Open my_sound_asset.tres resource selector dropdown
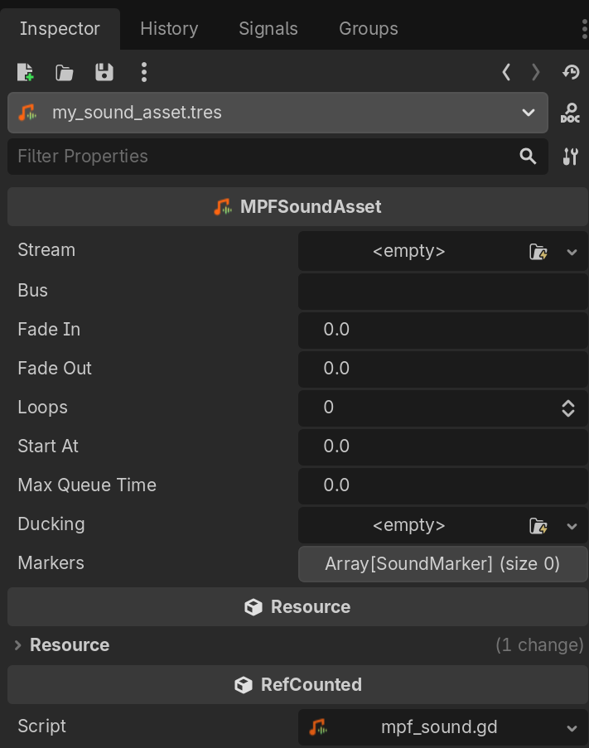Screen dimensions: 589x748 coord(528,113)
